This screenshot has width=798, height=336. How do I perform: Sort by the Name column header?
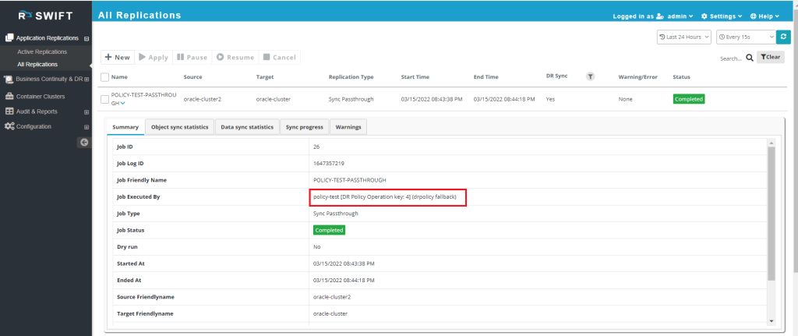point(119,77)
